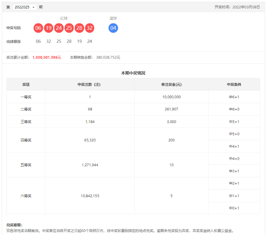The width and height of the screenshot is (267, 235).
Task: Click the 10,000,000 first prize amount
Action: click(x=171, y=97)
